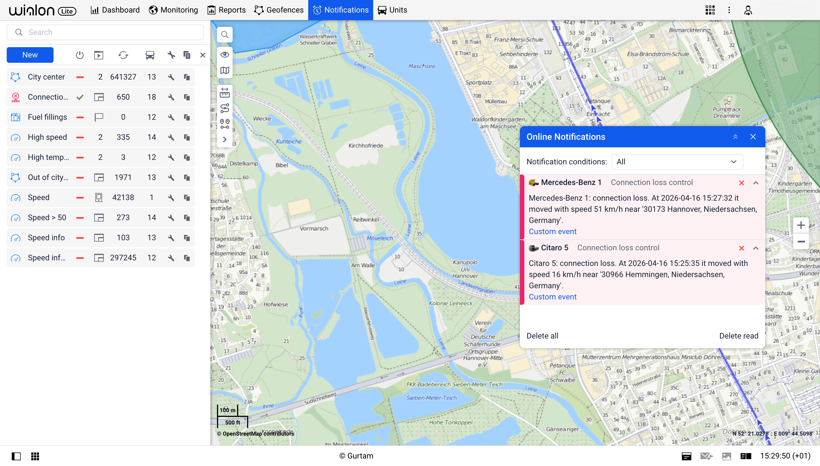Switch to the Geofences tab

[x=279, y=10]
